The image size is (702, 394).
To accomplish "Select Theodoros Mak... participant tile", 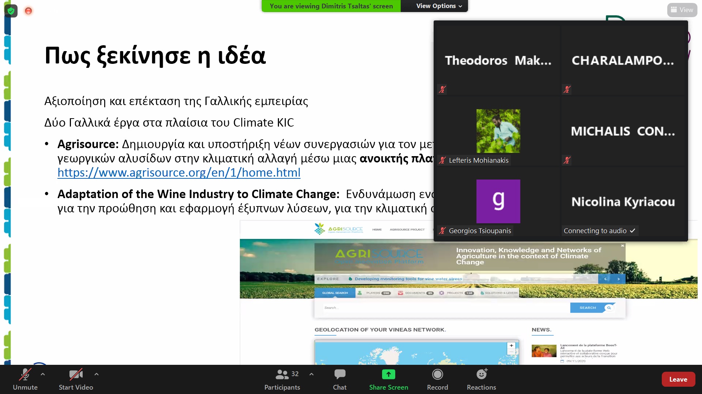I will 498,60.
